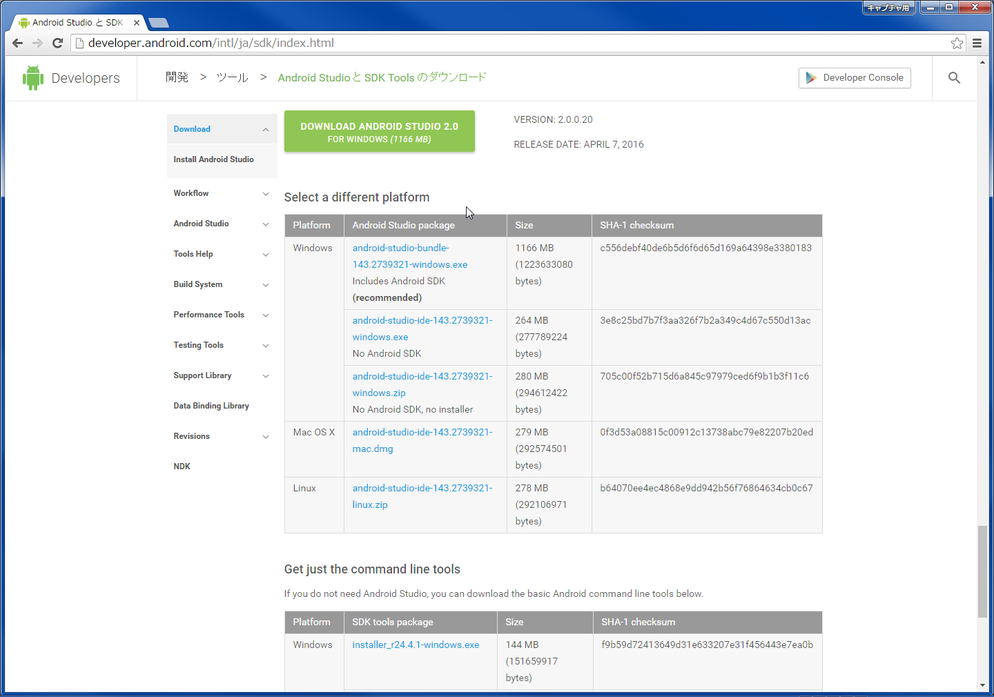Open the Chrome hamburger menu
This screenshot has width=994, height=697.
coord(977,43)
